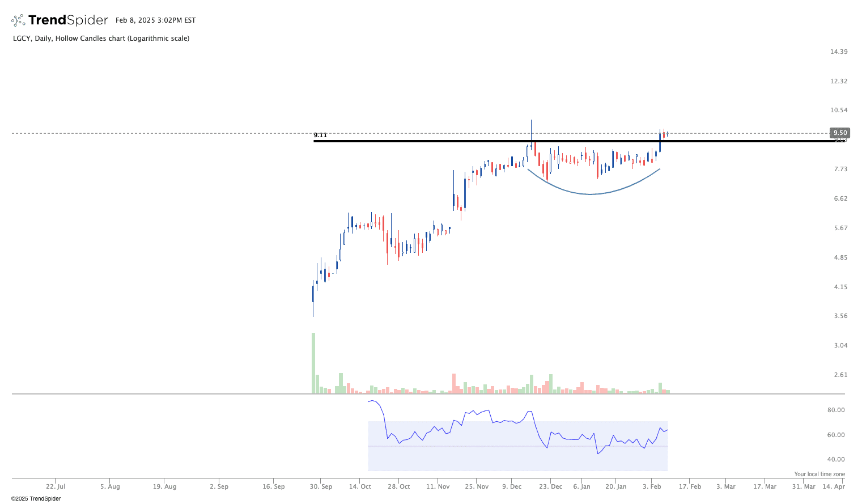The width and height of the screenshot is (862, 504).
Task: Click the 'Your local time zone' label
Action: (x=819, y=474)
